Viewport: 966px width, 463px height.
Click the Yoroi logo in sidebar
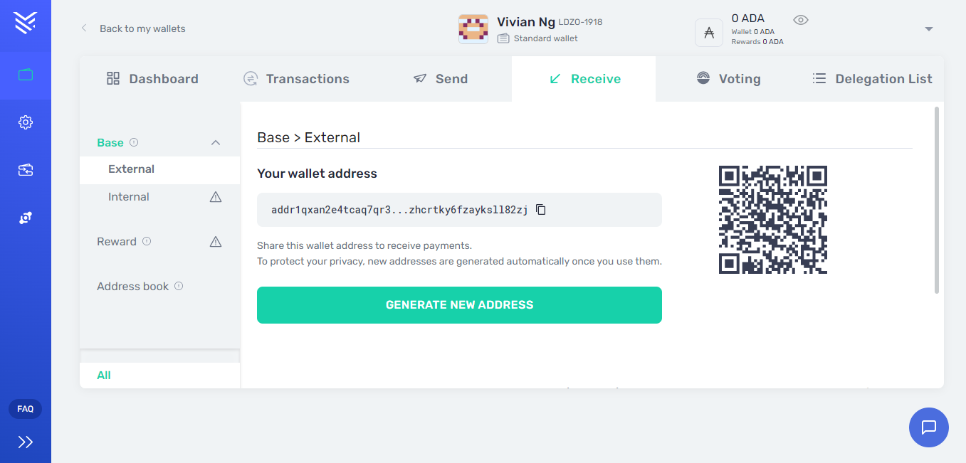point(26,23)
